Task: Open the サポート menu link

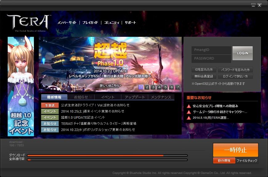Action: click(x=130, y=22)
